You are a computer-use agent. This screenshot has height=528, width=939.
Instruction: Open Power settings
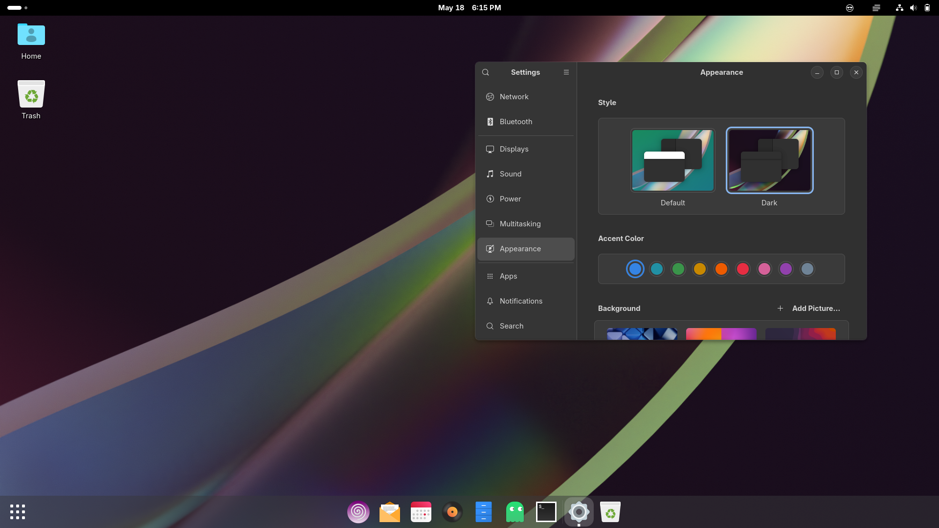click(526, 199)
